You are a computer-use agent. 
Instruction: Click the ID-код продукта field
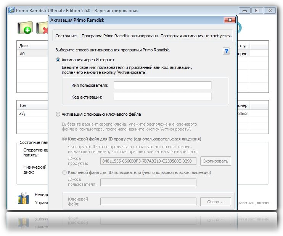click(x=148, y=161)
